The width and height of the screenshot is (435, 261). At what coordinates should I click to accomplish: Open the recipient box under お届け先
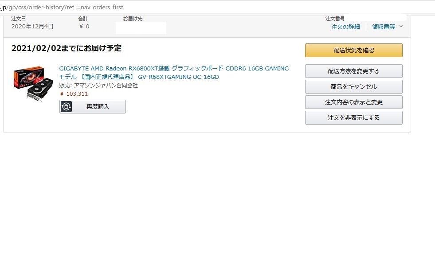(141, 27)
